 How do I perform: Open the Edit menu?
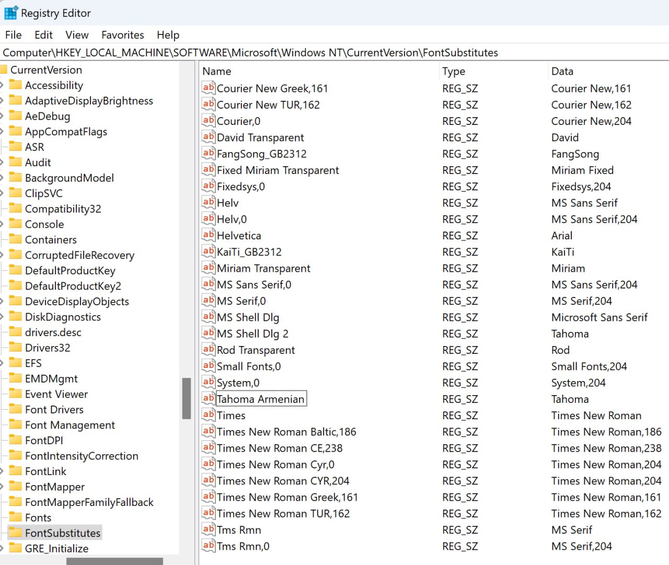pos(43,35)
